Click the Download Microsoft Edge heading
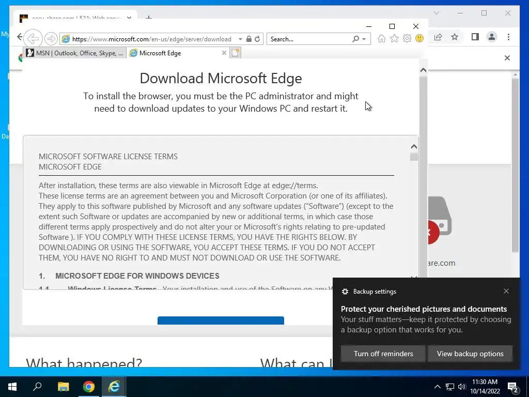Viewport: 529px width, 397px height. click(221, 79)
